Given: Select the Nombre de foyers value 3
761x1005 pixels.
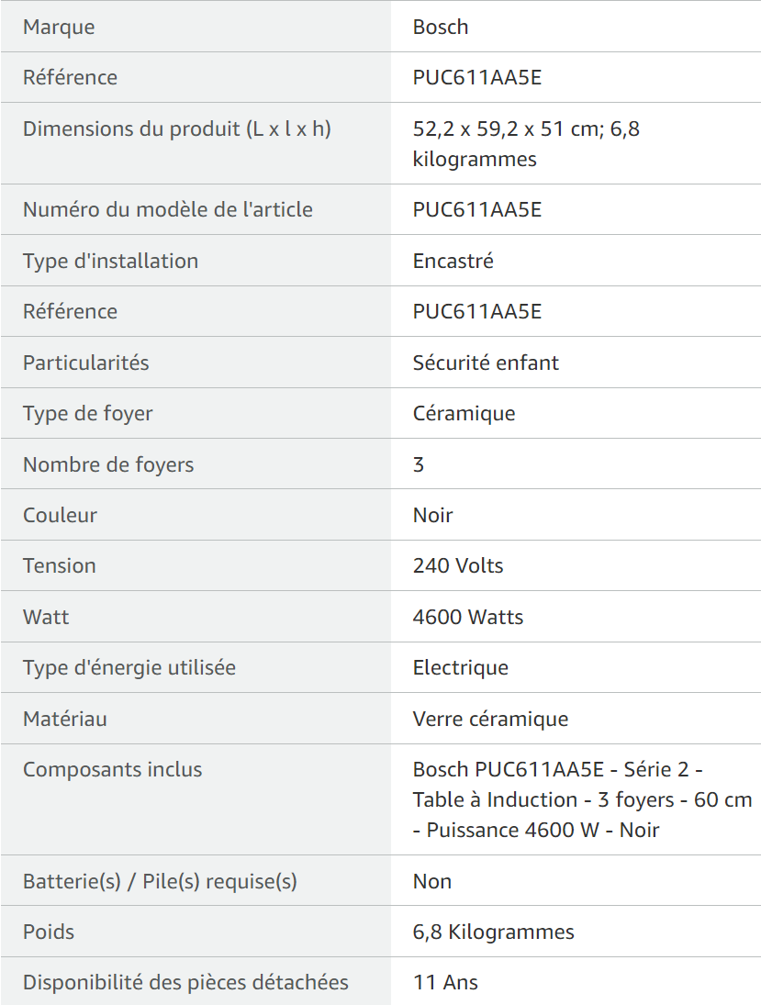Looking at the screenshot, I should click(419, 464).
